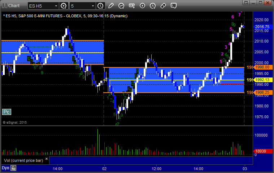Click the Chart title text
The width and height of the screenshot is (274, 173).
pos(14,6)
